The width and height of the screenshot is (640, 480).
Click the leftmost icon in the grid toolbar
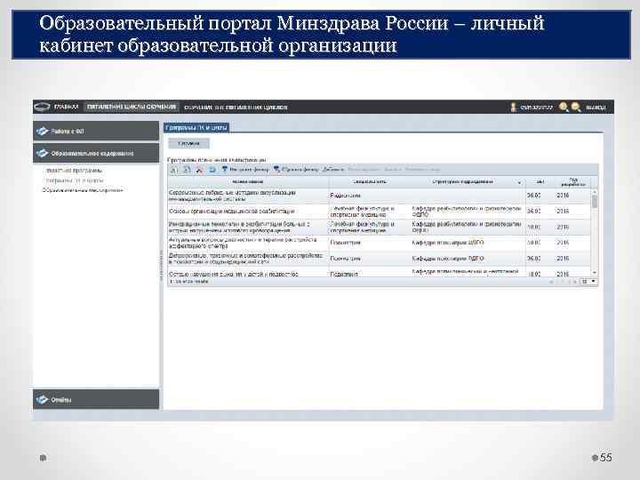tap(174, 170)
